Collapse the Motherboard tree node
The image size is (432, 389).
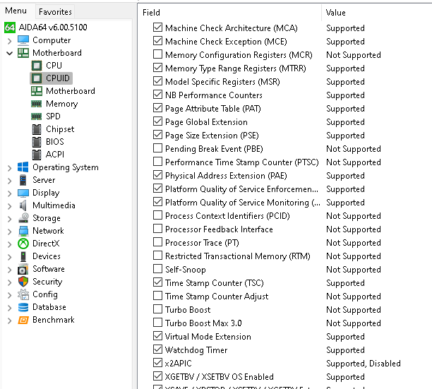click(x=9, y=53)
